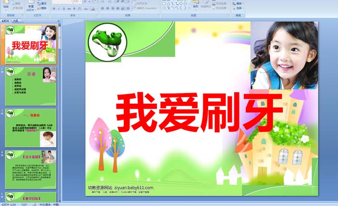Select slide 2 thumbnail 目录
This screenshot has height=206, width=338.
(30, 86)
